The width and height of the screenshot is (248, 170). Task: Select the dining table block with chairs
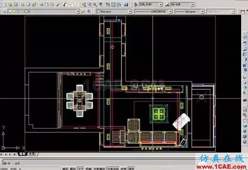click(x=80, y=101)
